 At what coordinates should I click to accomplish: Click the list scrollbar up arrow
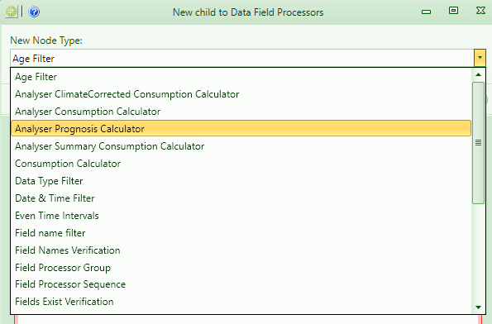pos(478,74)
